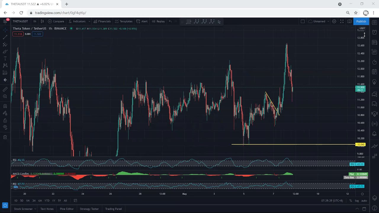
Task: Click the blue Publish button
Action: tap(361, 21)
